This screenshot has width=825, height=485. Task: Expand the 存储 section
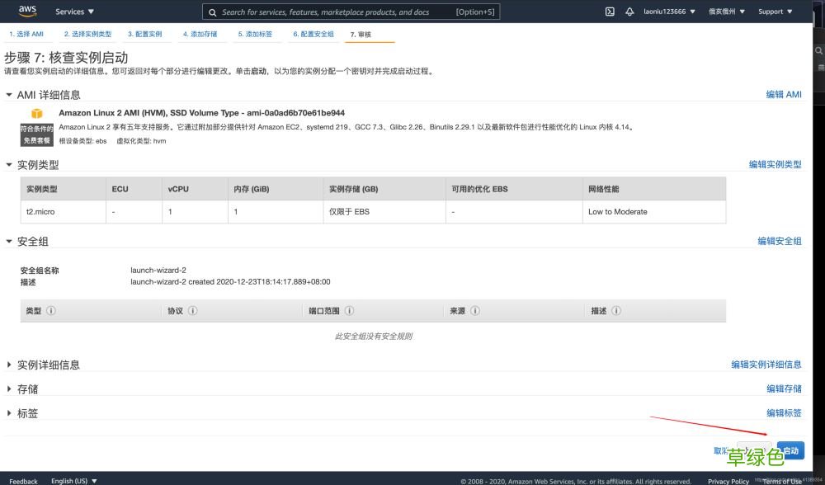tap(26, 388)
